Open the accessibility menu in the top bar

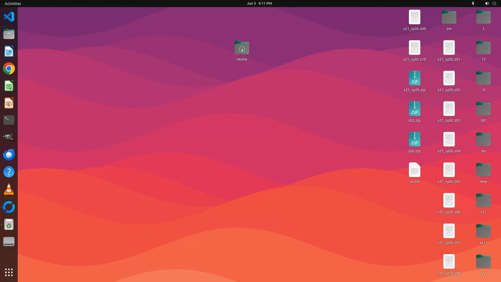point(473,3)
